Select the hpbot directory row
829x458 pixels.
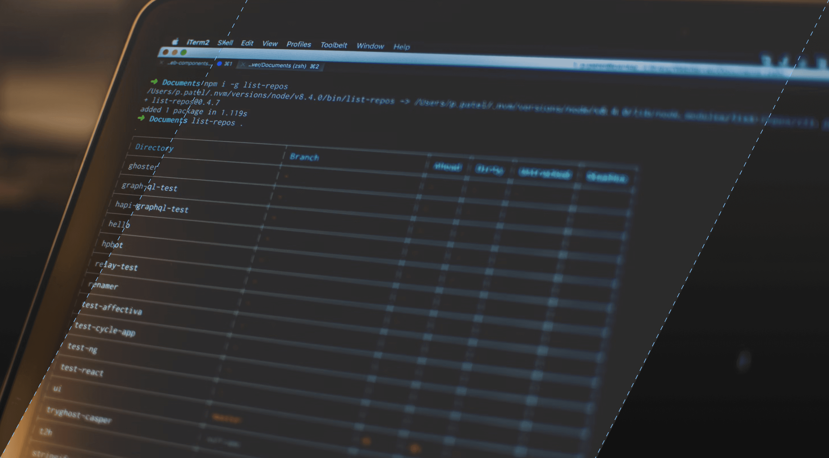(x=112, y=245)
